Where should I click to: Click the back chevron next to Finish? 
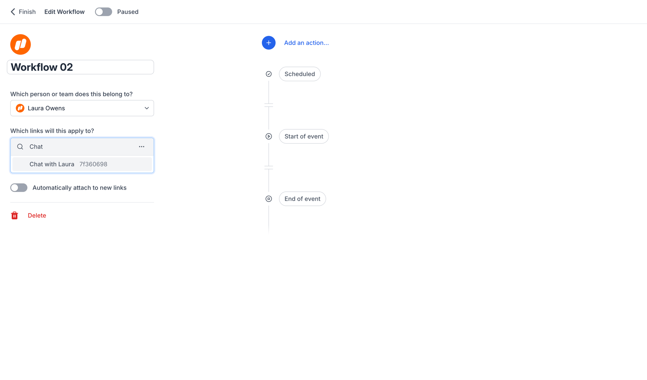pyautogui.click(x=12, y=11)
